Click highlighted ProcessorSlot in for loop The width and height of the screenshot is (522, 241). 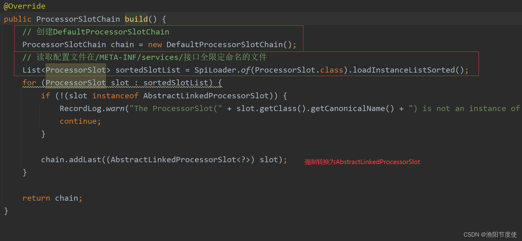coord(76,83)
